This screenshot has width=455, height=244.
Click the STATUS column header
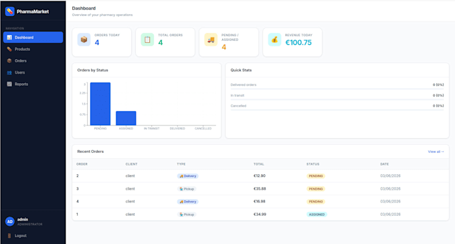[313, 164]
